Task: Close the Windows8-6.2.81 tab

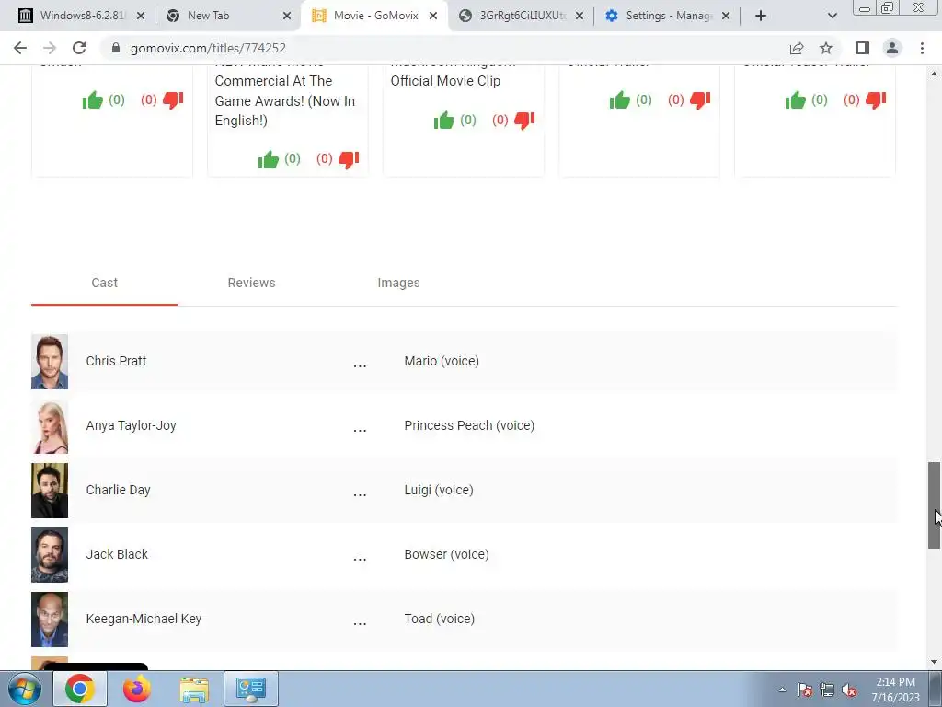Action: coord(141,16)
